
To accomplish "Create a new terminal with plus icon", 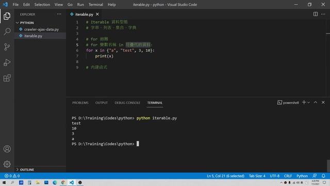I will coord(304,102).
